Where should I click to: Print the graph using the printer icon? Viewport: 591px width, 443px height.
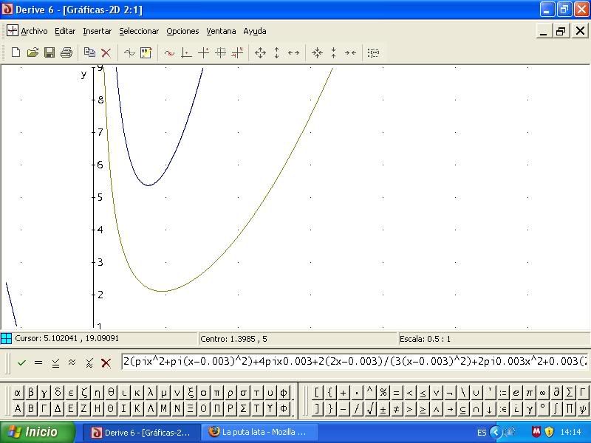66,52
